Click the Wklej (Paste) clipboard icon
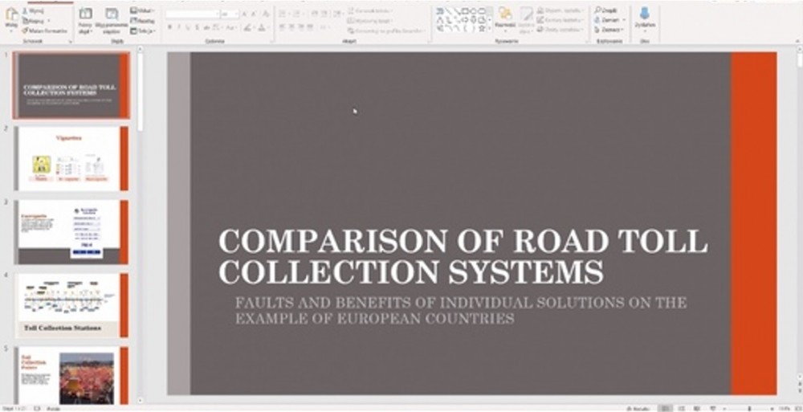This screenshot has width=803, height=412. pyautogui.click(x=11, y=16)
